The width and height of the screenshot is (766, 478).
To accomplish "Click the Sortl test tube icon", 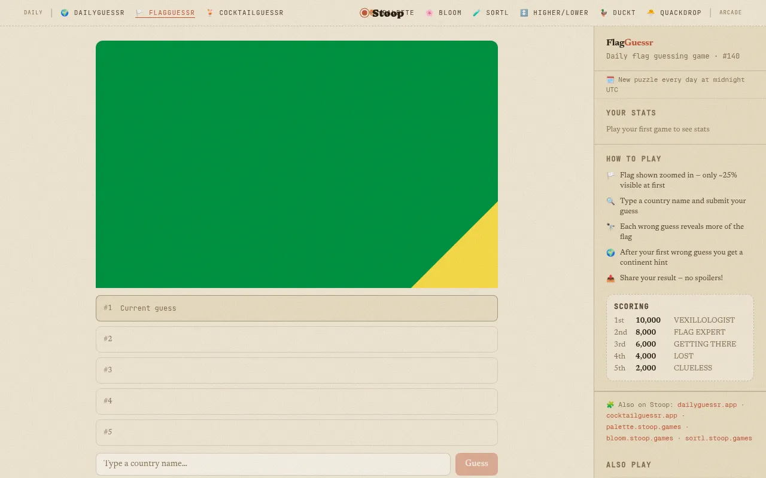I will tap(476, 13).
